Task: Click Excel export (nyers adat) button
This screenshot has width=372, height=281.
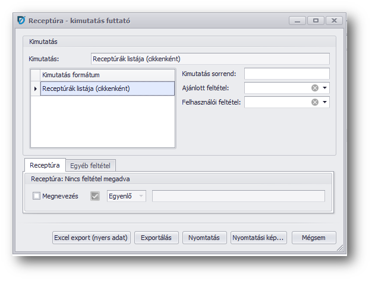Action: click(x=91, y=238)
